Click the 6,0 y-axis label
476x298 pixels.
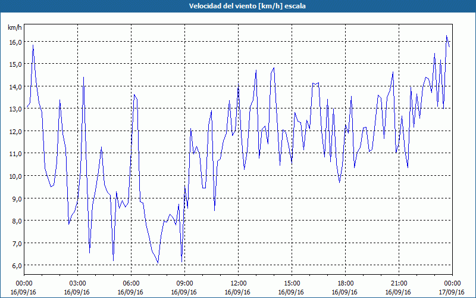[x=17, y=266]
